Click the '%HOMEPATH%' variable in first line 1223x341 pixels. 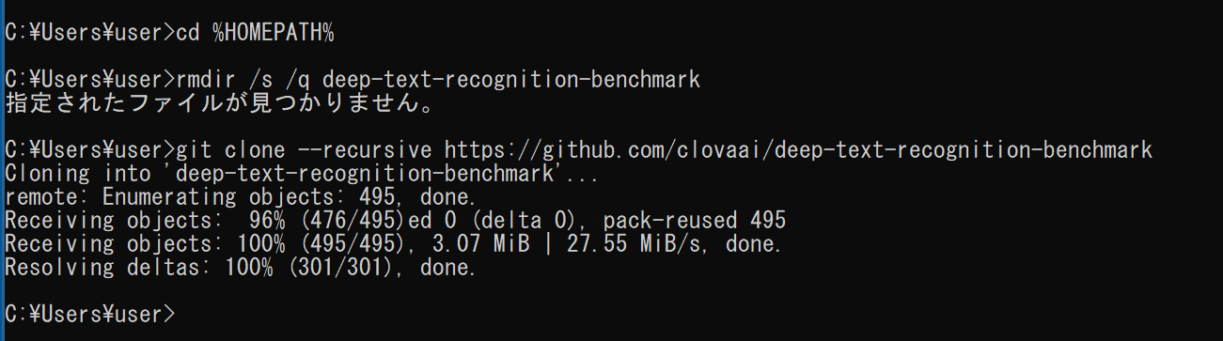pos(273,33)
